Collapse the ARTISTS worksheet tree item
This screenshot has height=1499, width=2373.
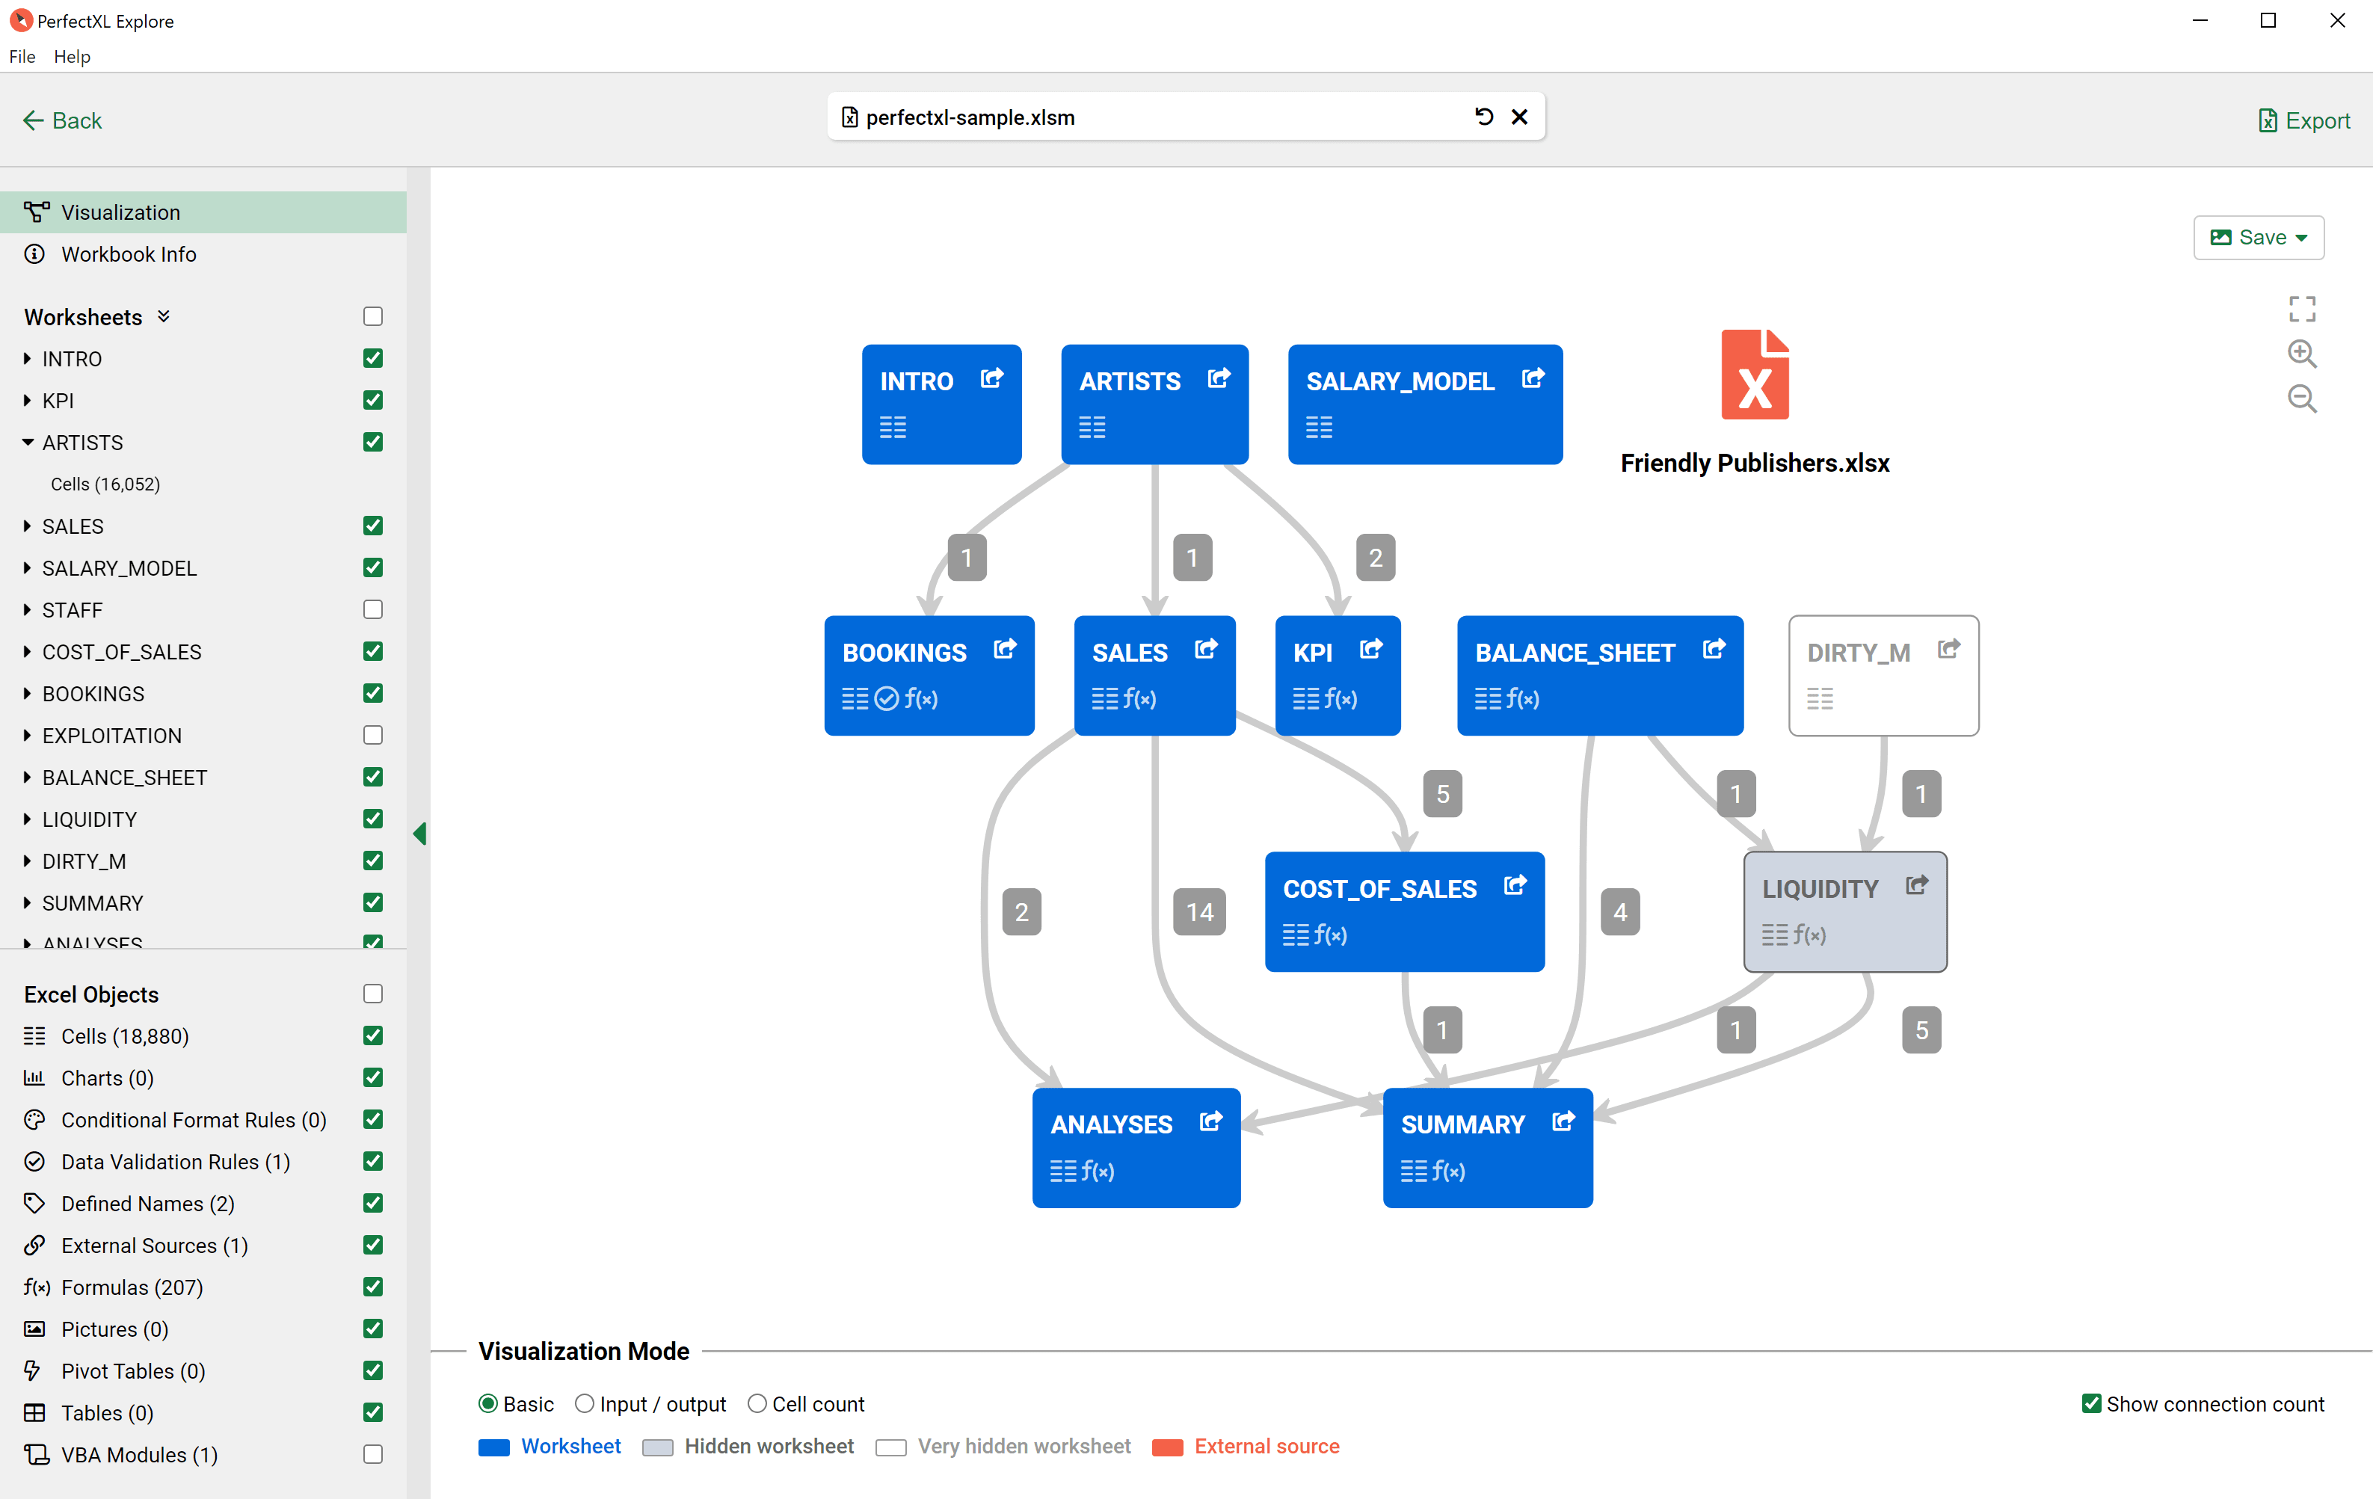[27, 442]
